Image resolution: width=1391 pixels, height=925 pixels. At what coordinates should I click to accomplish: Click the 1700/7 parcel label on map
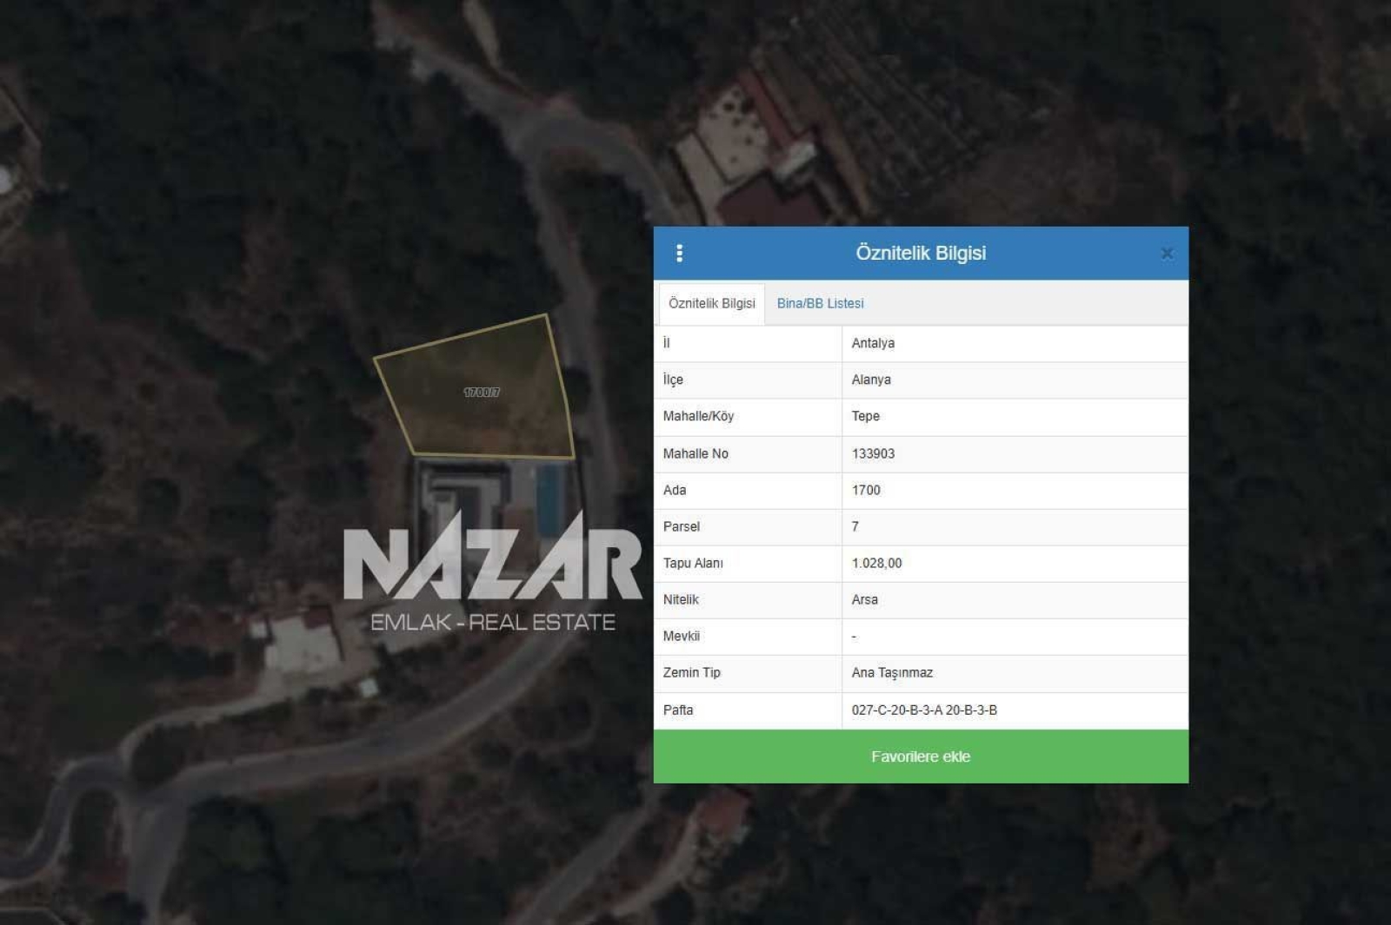click(x=482, y=393)
